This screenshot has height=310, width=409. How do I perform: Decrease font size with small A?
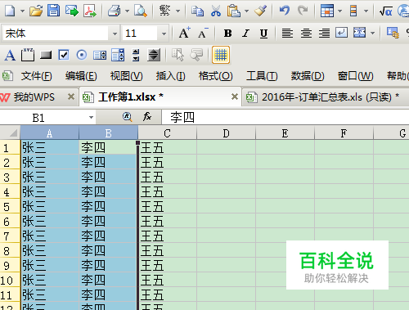[x=203, y=34]
